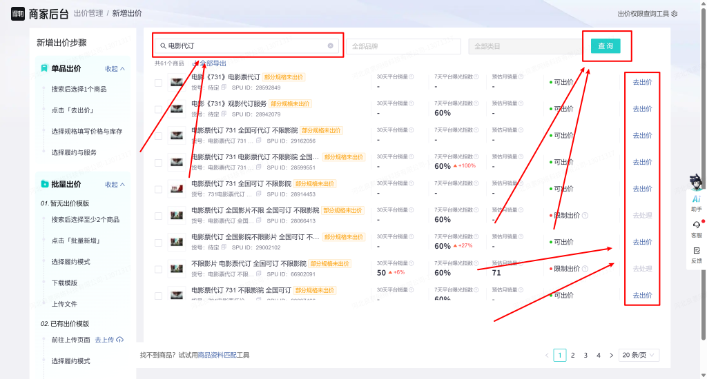707x379 pixels.
Task: Open 30天平台销量 help icon in first row
Action: point(411,77)
